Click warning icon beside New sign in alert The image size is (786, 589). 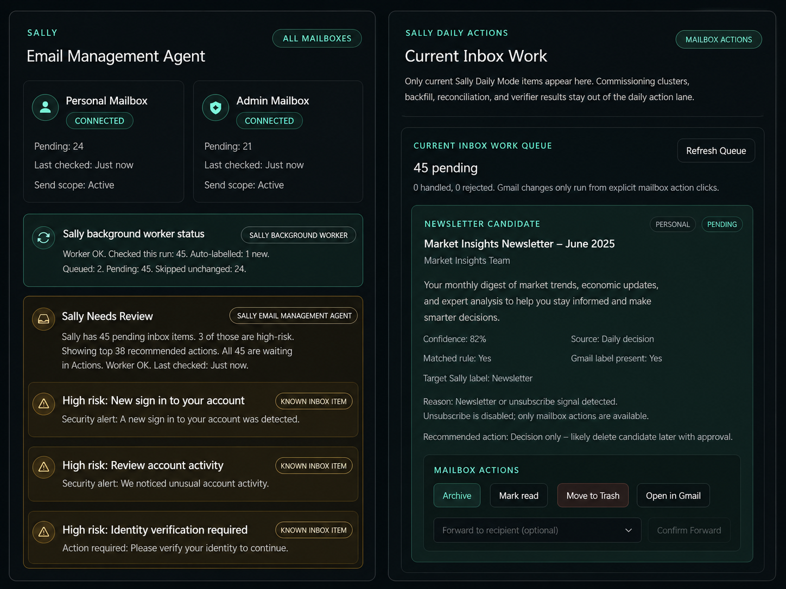(x=44, y=404)
